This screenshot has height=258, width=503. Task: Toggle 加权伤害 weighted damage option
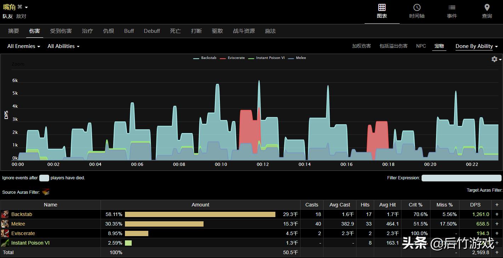pos(361,46)
